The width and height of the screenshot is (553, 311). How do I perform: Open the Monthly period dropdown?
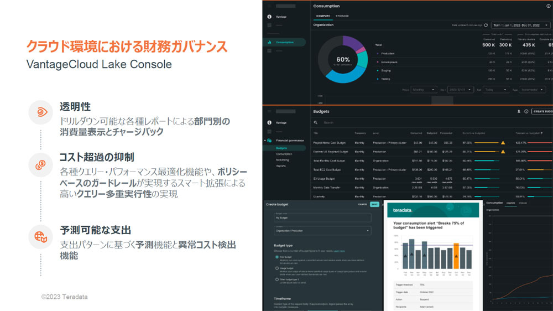tap(424, 90)
